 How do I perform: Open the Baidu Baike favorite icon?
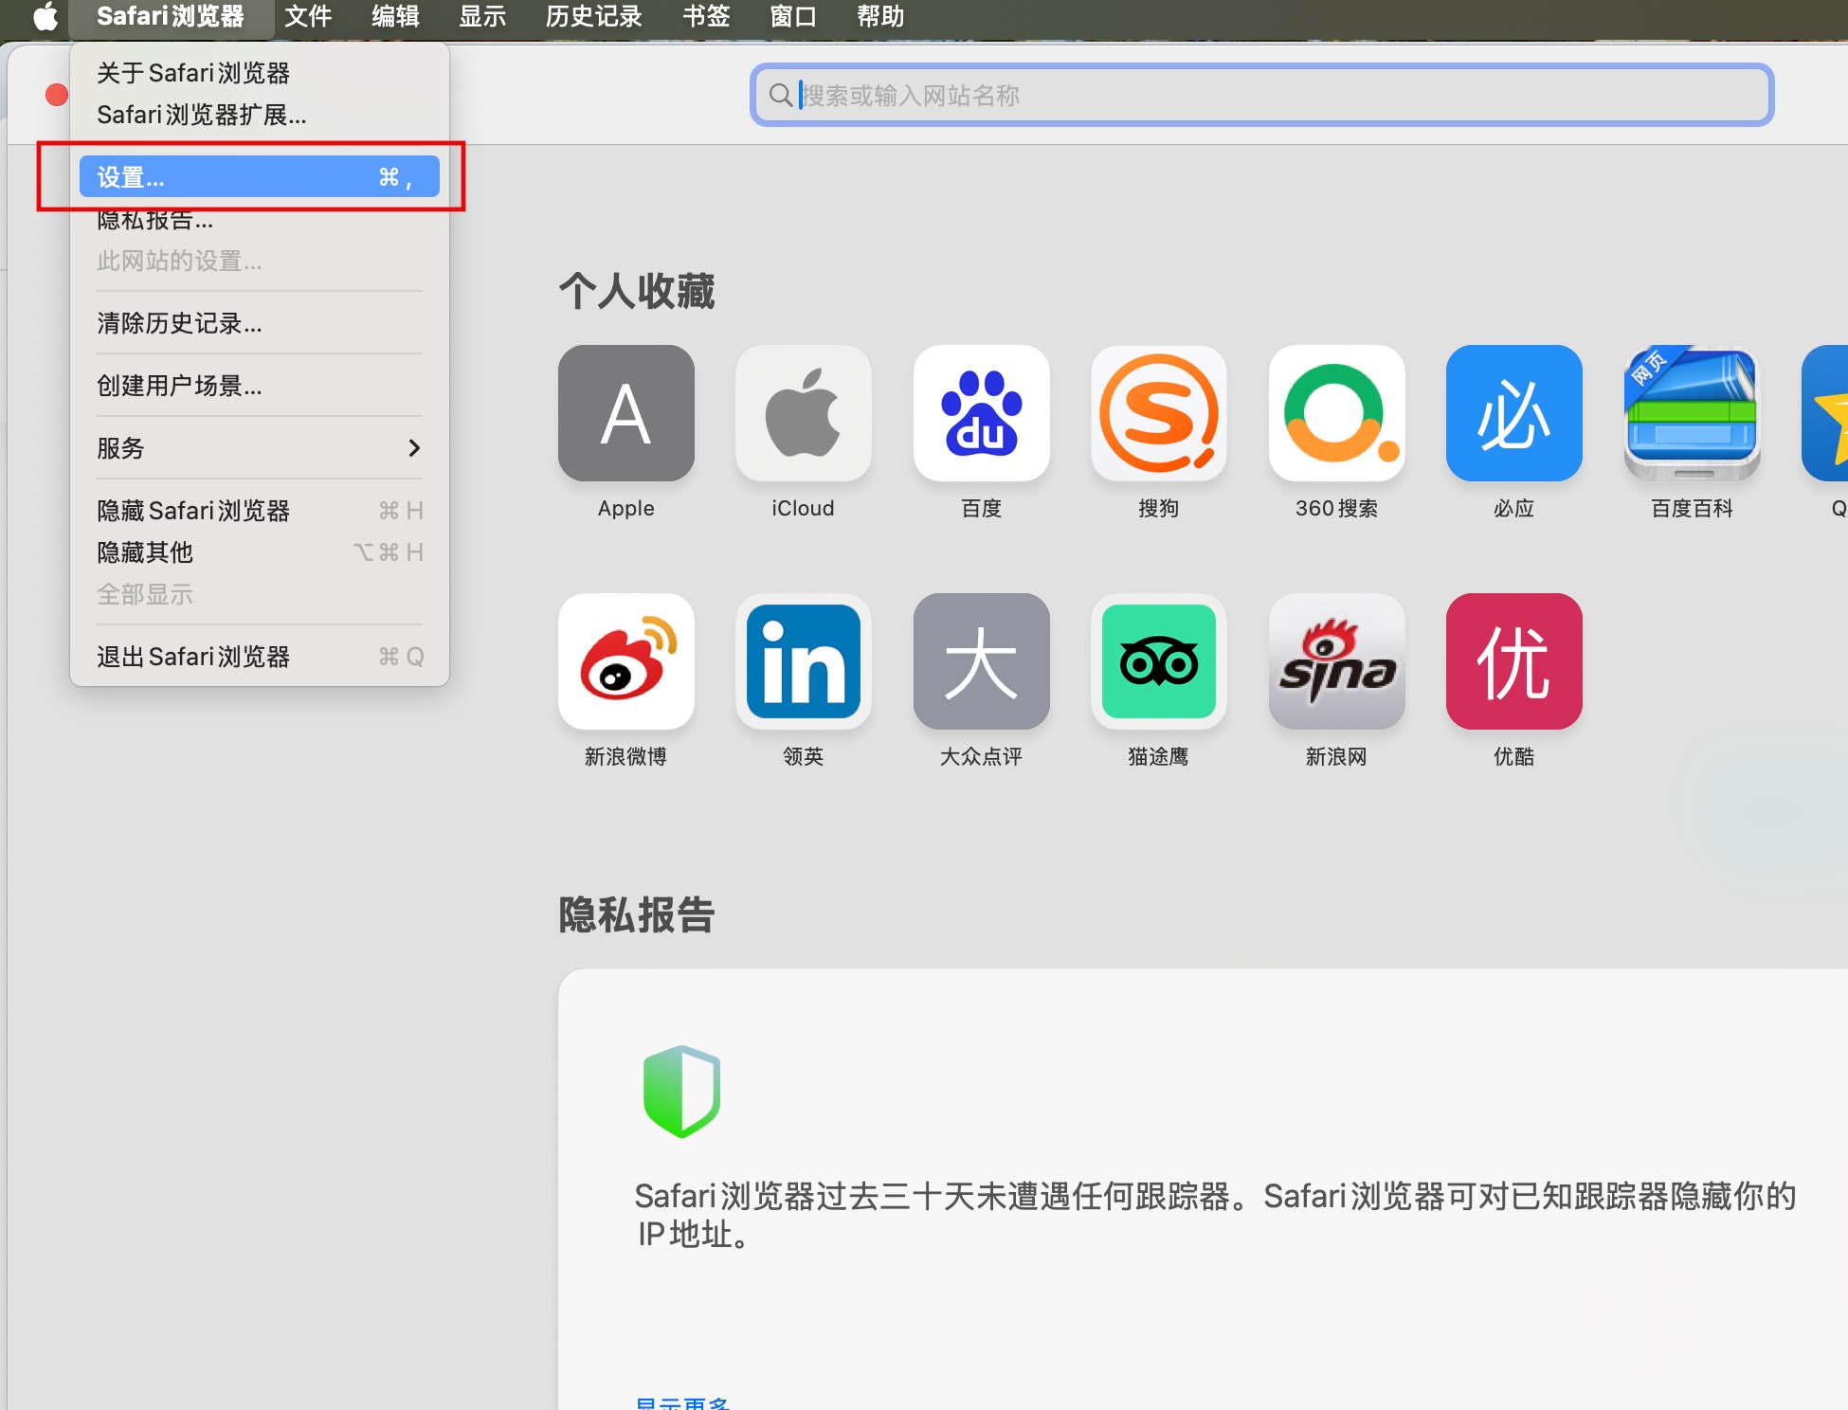tap(1692, 413)
